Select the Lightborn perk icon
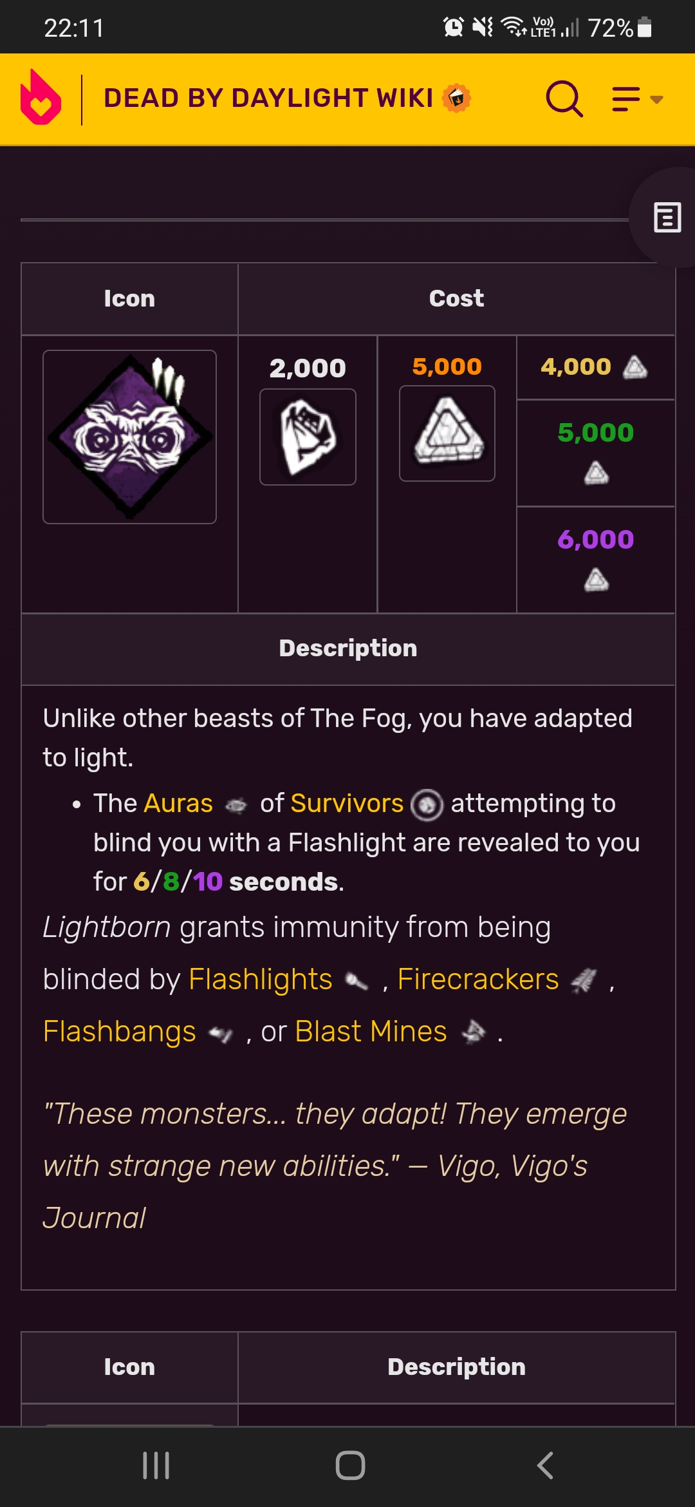695x1507 pixels. point(129,435)
